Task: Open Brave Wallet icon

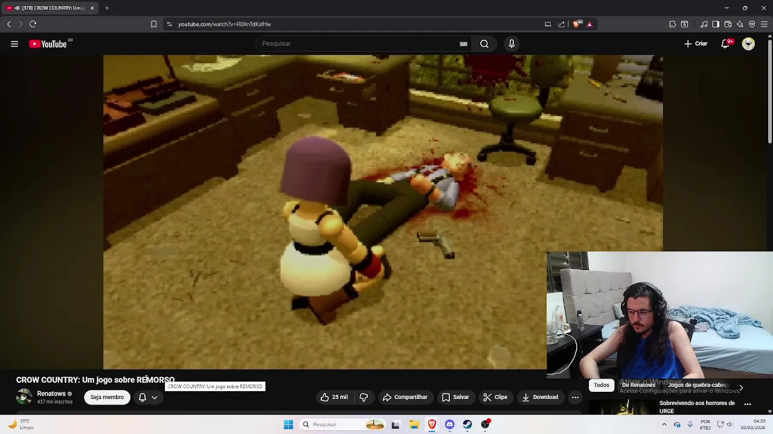Action: 728,24
